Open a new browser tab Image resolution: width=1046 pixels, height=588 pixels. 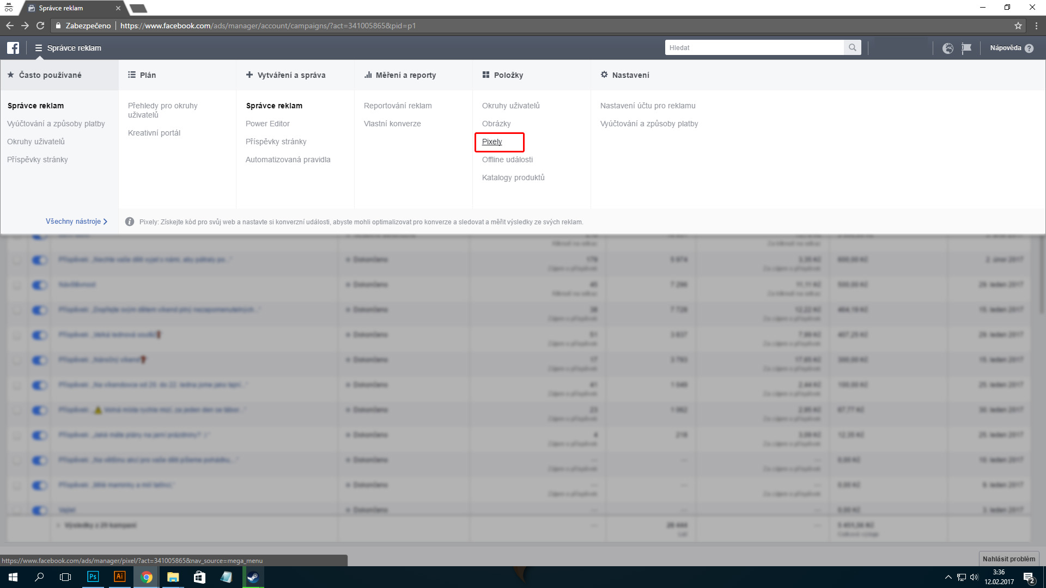[138, 8]
